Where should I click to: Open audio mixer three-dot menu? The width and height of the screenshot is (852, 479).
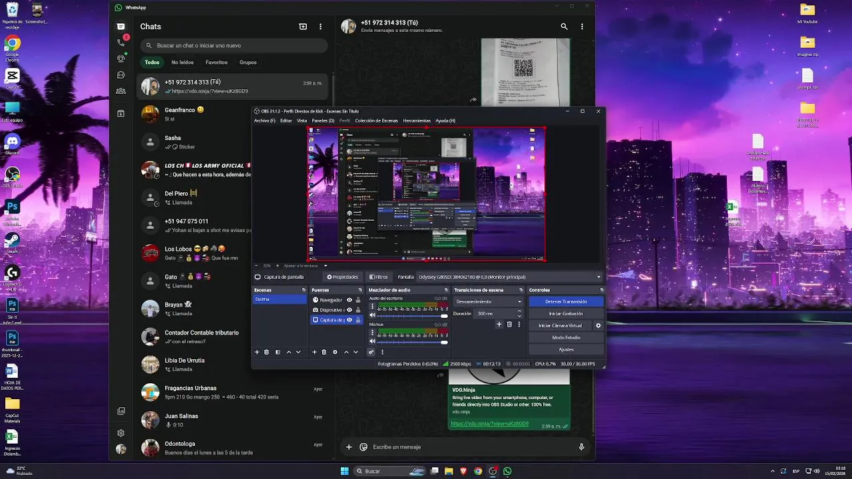[382, 352]
